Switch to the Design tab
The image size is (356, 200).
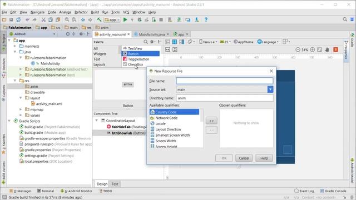click(102, 184)
